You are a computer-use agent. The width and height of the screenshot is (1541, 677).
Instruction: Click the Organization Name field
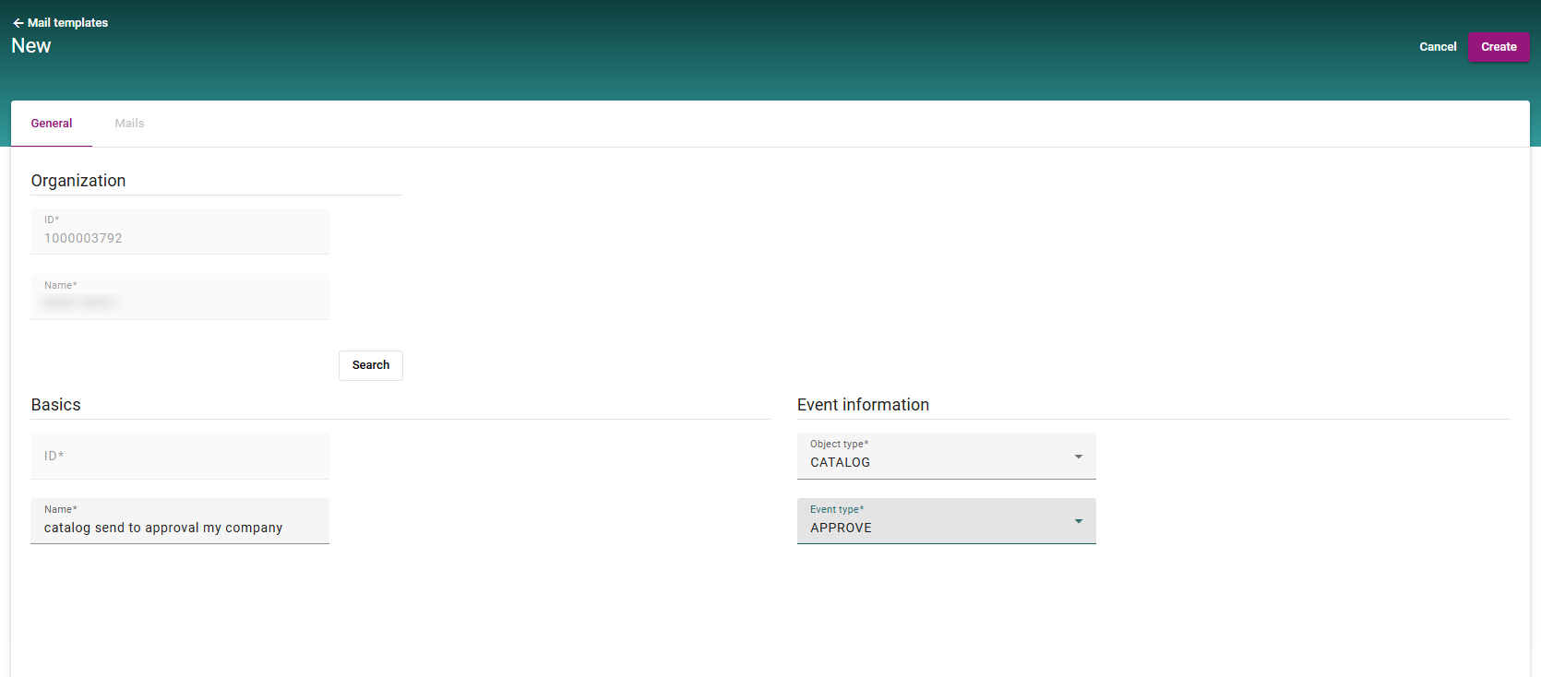179,297
